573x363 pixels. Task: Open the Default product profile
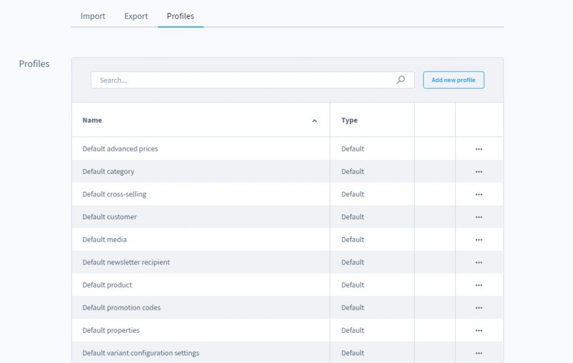tap(107, 285)
